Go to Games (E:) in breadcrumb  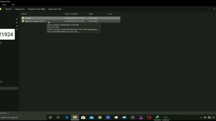20,9
